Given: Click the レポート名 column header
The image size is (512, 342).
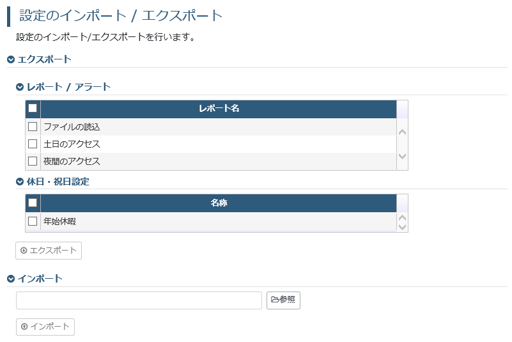Looking at the screenshot, I should [x=219, y=109].
